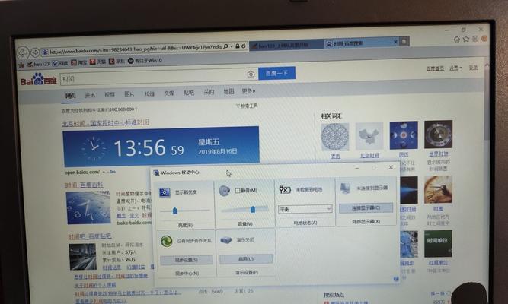The height and width of the screenshot is (304, 508).
Task: Click the refresh icon in address bar
Action: (243, 46)
